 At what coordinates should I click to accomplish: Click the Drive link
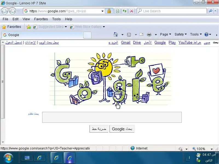(137, 43)
